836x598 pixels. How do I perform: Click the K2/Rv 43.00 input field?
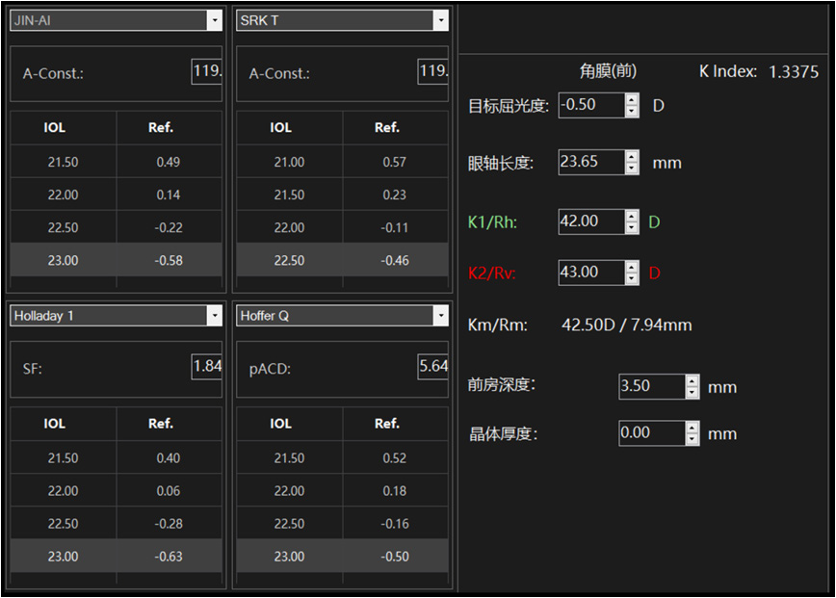(590, 273)
